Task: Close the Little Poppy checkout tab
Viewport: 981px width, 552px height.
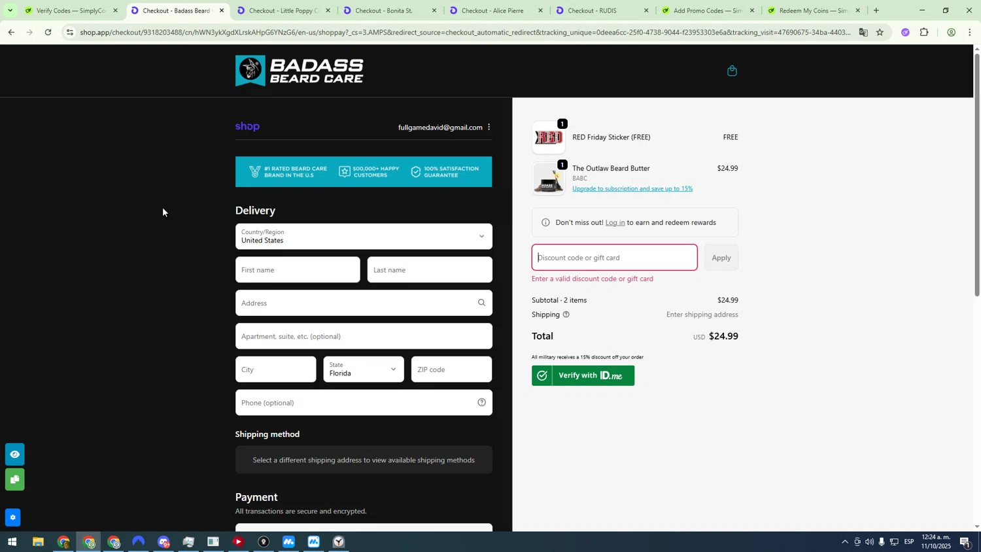Action: click(x=328, y=10)
